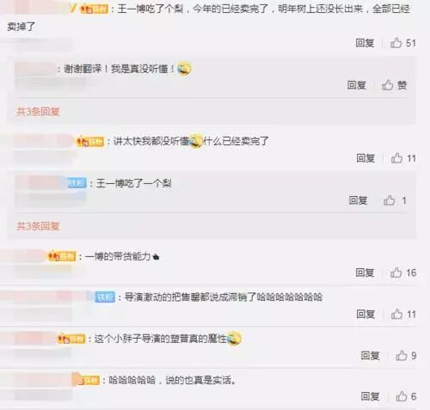This screenshot has width=430, height=410.
Task: Reply to 王一博吃了一个梨 nested comment
Action: (358, 200)
